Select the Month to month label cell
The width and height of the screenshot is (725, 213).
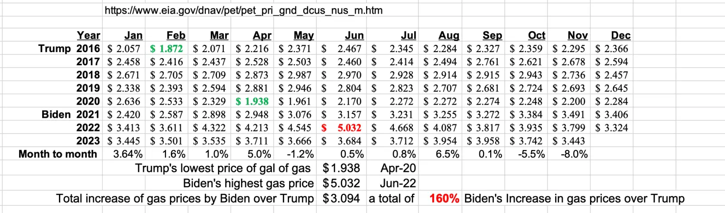click(x=58, y=154)
